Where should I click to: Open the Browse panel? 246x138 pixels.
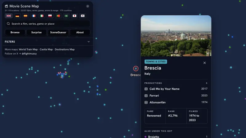[x=15, y=32]
